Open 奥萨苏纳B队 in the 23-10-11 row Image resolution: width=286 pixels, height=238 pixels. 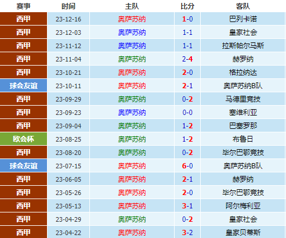(243, 86)
